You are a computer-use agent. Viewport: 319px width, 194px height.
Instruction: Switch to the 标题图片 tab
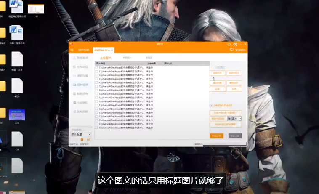pos(128,58)
